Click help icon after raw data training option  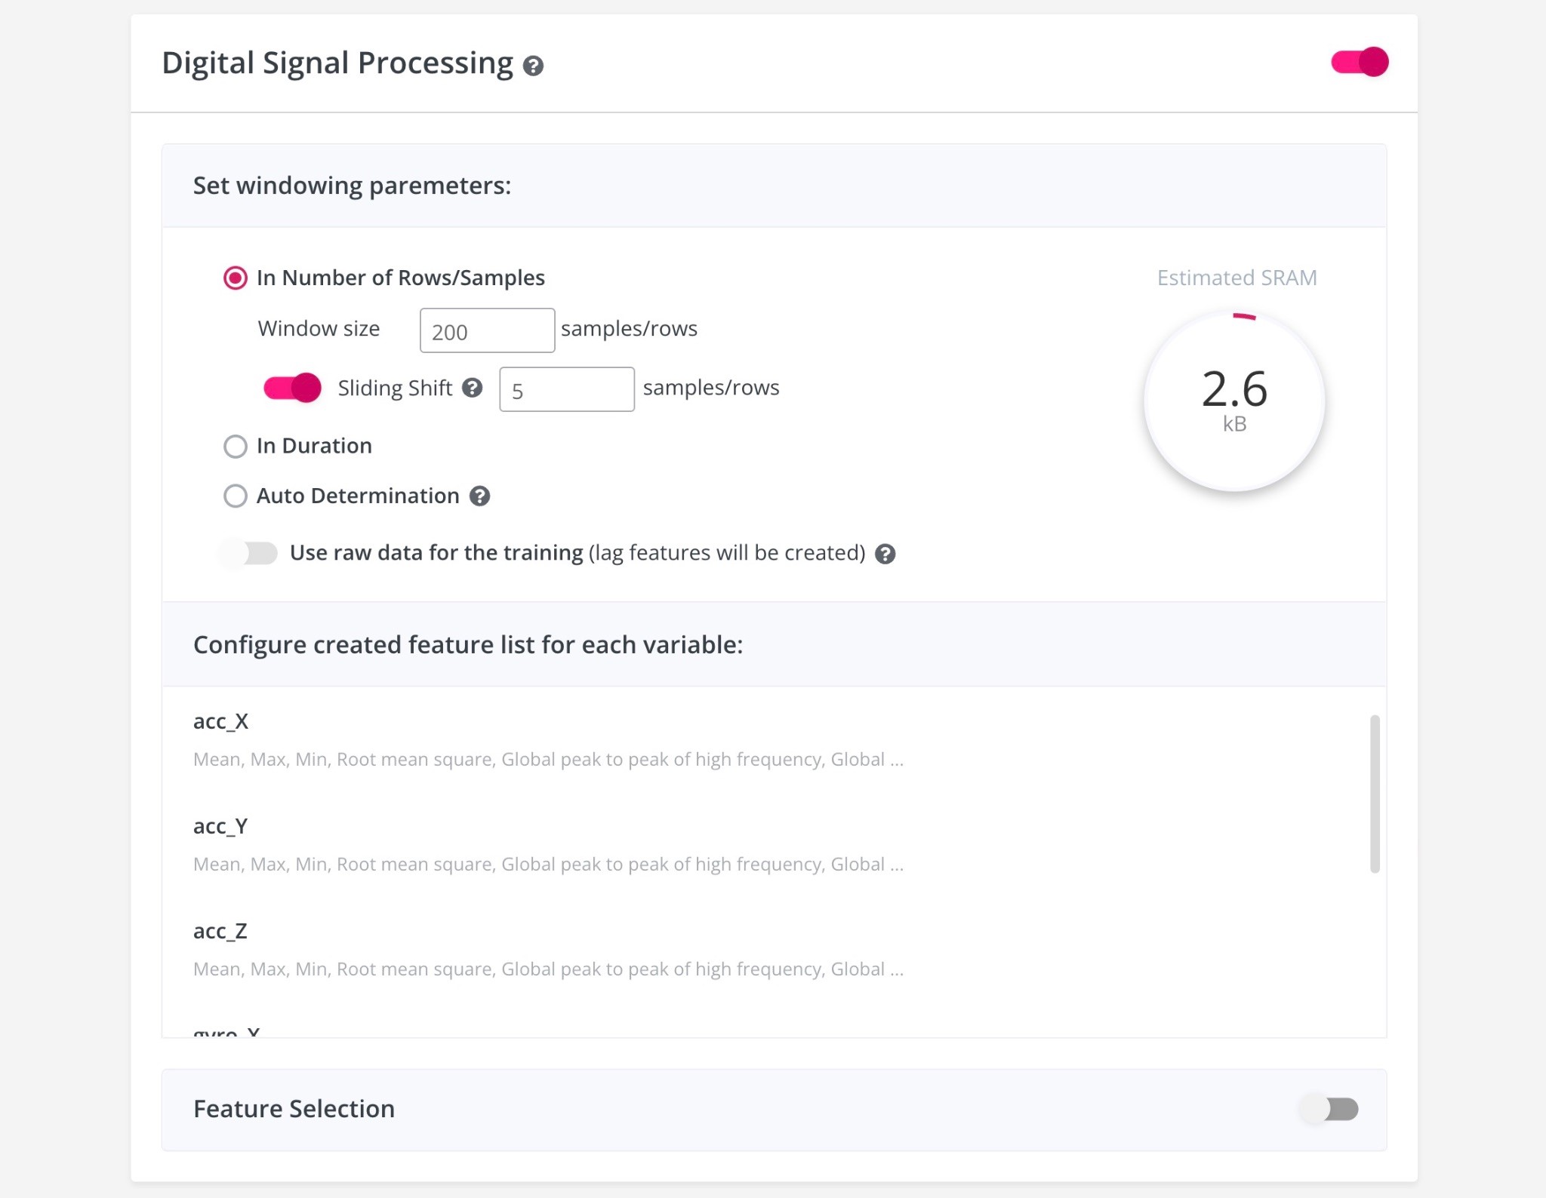(x=885, y=554)
